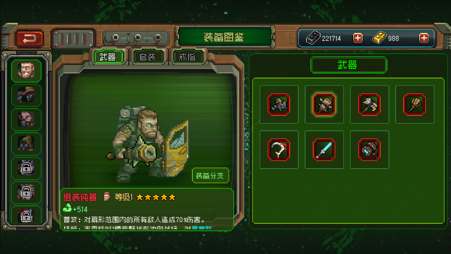Switch to the 武器 tab
The image size is (451, 254).
(x=108, y=57)
